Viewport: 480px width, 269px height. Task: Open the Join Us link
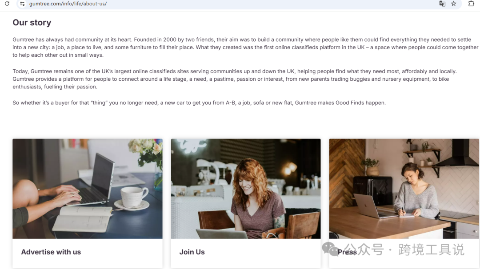click(192, 252)
